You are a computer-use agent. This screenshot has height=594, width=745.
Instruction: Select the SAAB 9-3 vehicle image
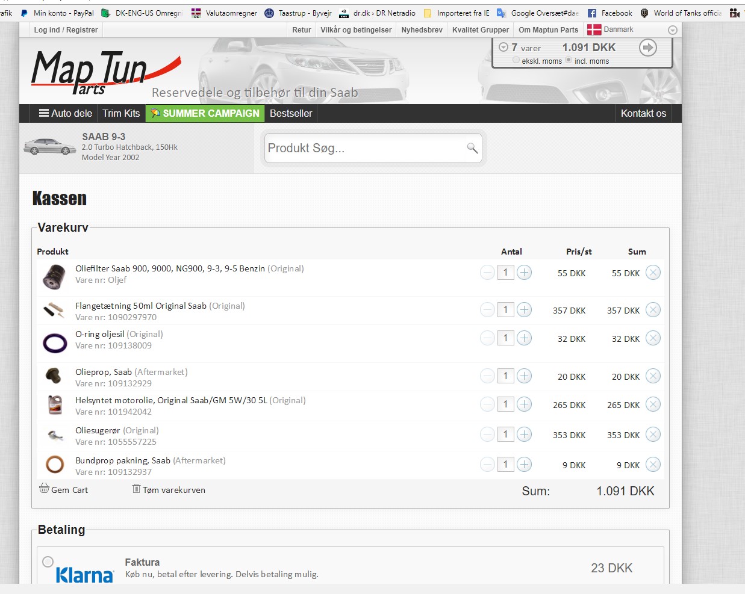49,146
